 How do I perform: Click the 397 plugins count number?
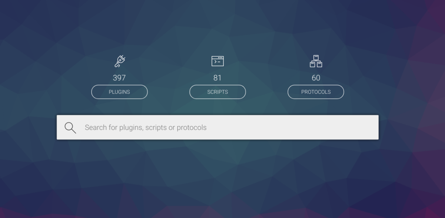[120, 78]
